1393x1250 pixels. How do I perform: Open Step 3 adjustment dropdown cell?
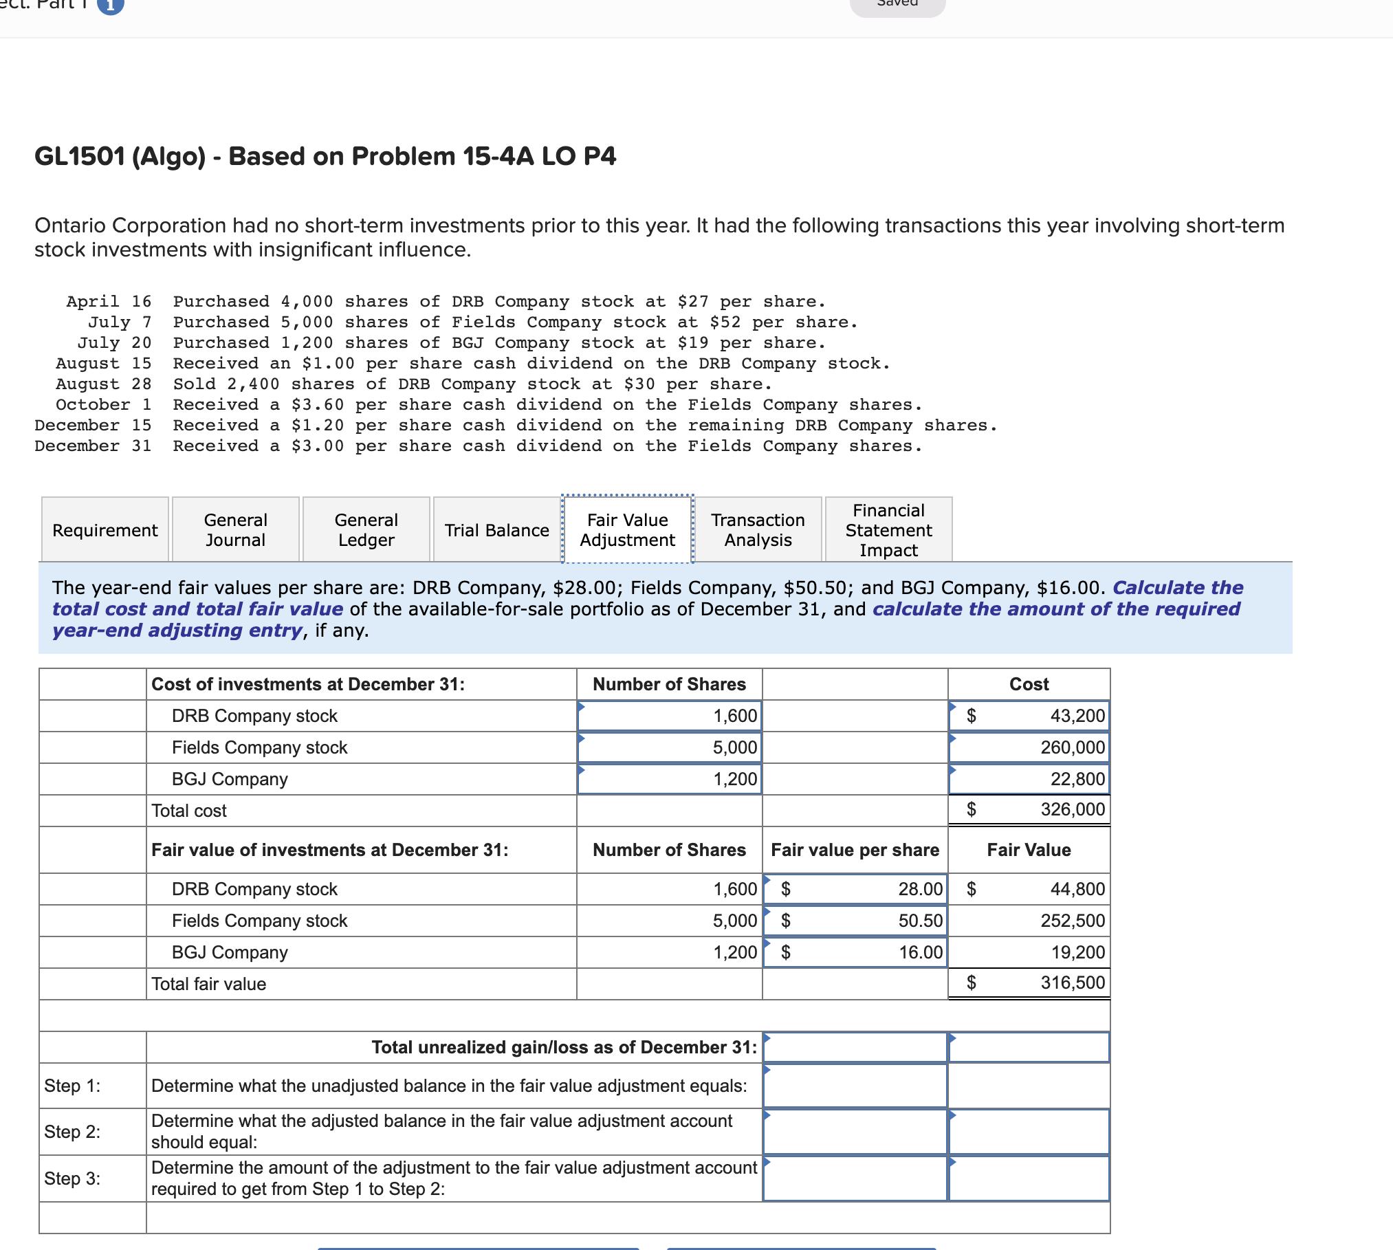click(x=855, y=1178)
